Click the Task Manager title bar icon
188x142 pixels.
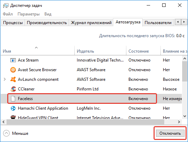[x=6, y=6]
